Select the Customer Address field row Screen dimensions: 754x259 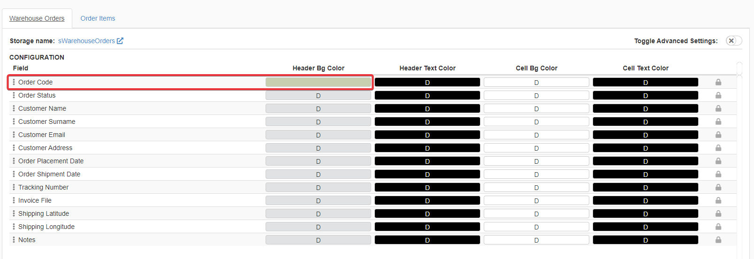pos(46,148)
